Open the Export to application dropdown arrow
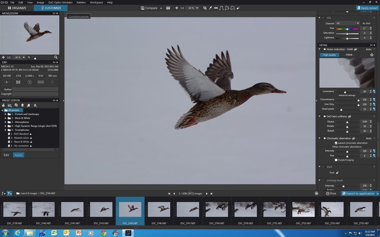The width and height of the screenshot is (380, 237). tap(378, 194)
